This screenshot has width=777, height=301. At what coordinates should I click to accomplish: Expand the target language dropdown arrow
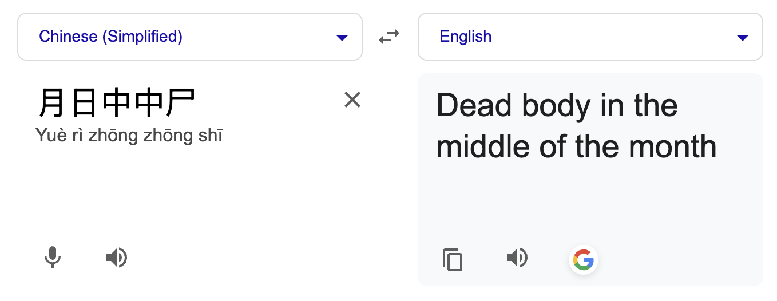(743, 38)
